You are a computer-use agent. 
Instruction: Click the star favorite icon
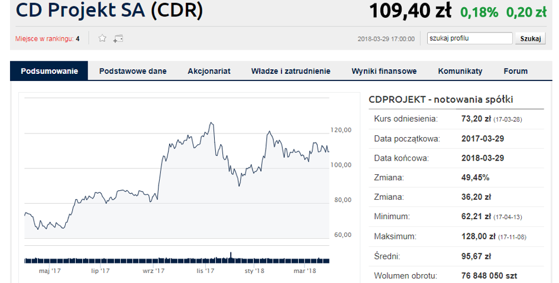tap(102, 38)
